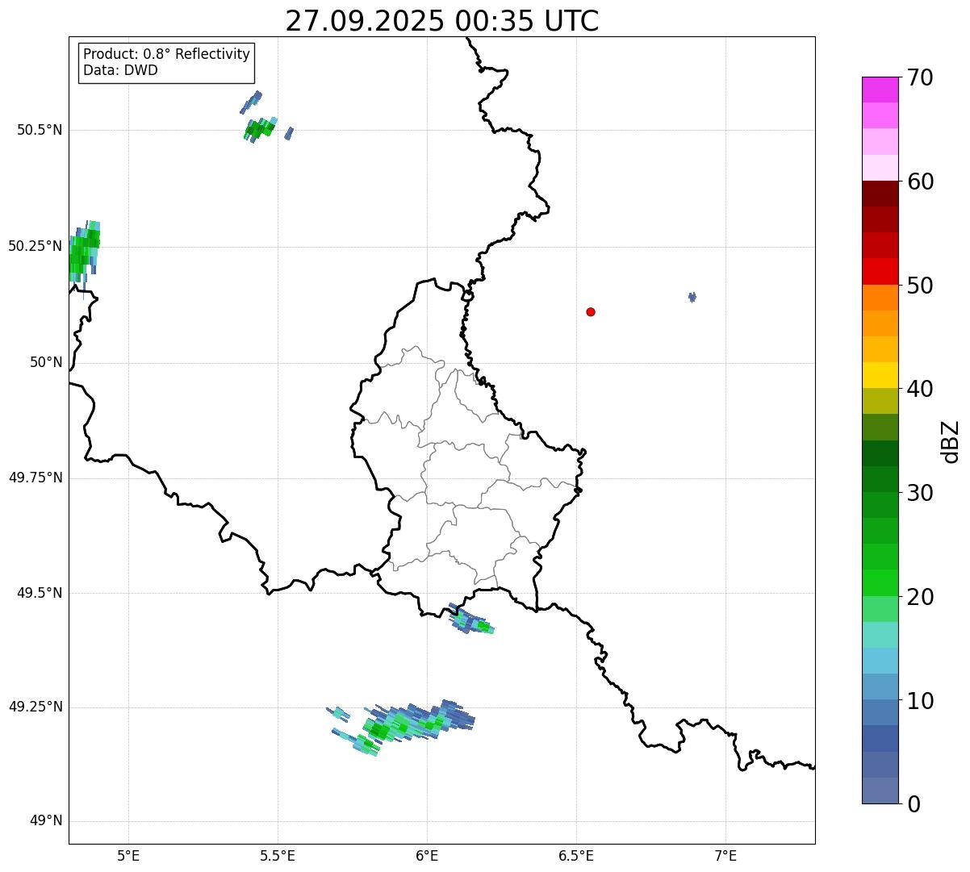The image size is (970, 872).
Task: Click the 'Data: DWD' label
Action: (121, 70)
